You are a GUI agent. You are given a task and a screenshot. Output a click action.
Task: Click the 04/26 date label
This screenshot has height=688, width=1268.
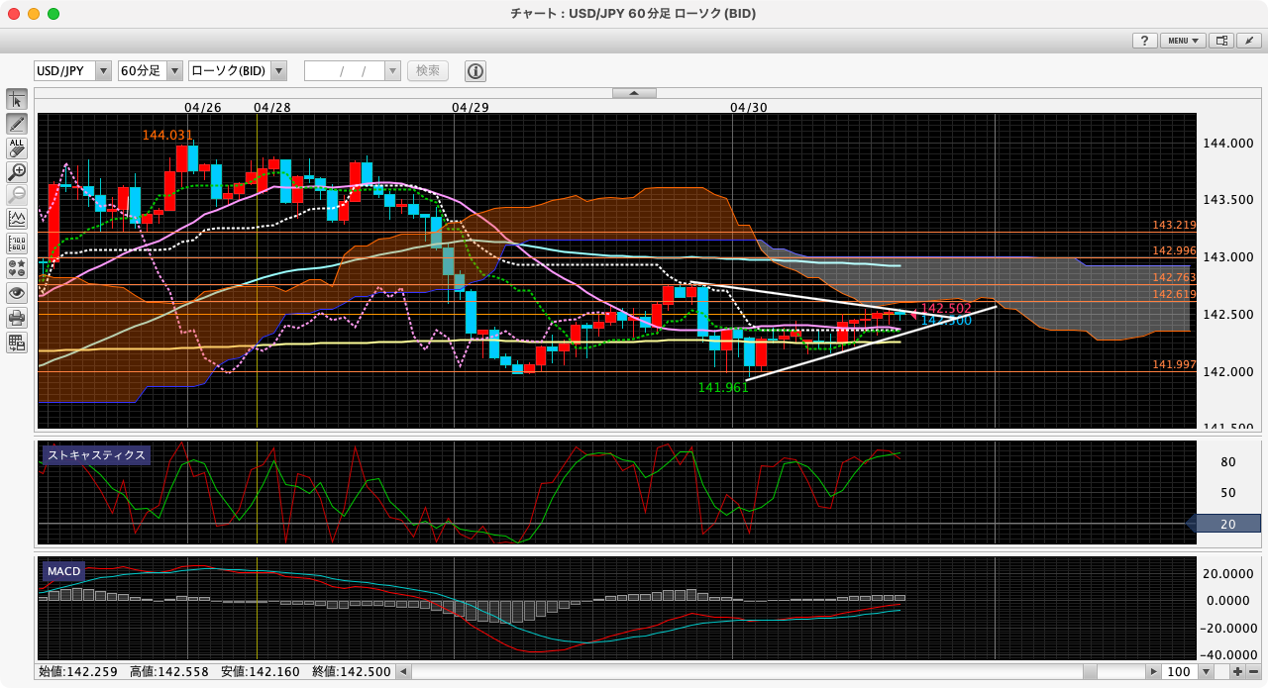click(x=203, y=107)
